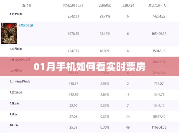Click box office share 29.71%
The height and width of the screenshot is (133, 179).
(105, 16)
